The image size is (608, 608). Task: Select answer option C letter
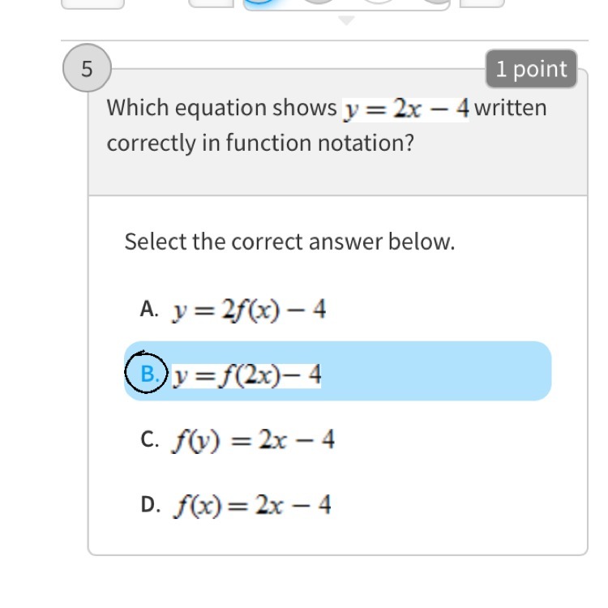tap(148, 439)
